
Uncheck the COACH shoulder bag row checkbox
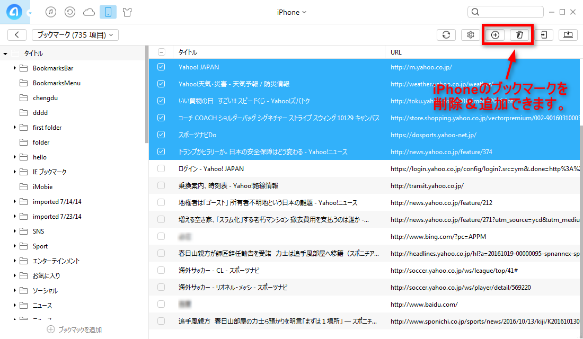coord(161,118)
